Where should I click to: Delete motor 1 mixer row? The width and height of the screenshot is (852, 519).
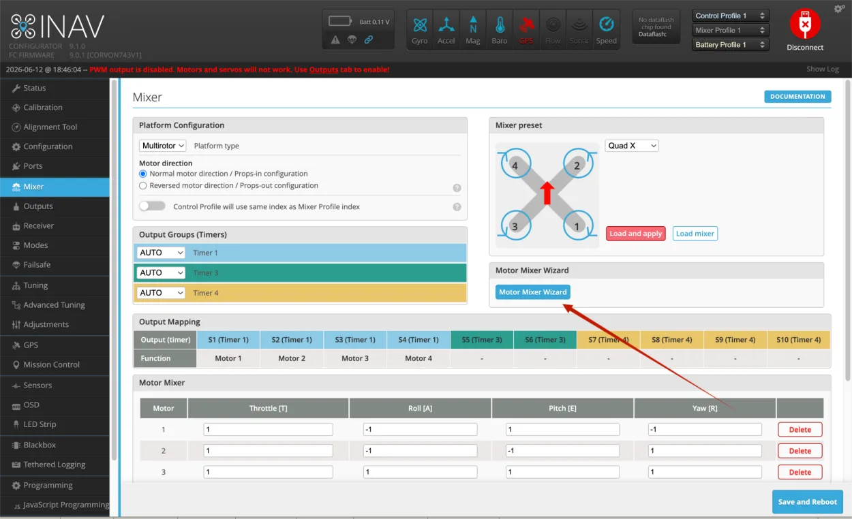click(x=800, y=430)
